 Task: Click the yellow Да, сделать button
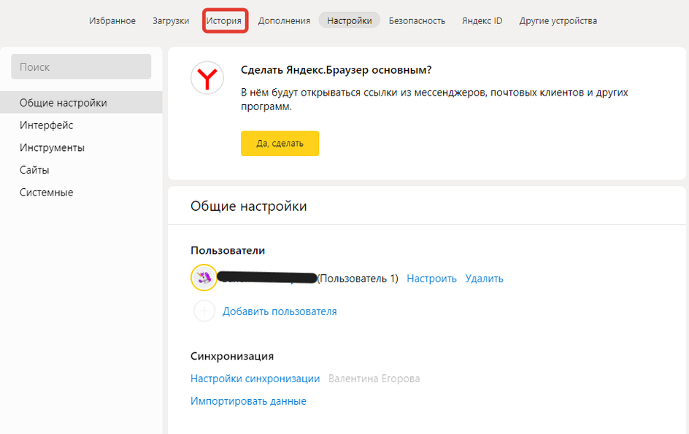[280, 143]
